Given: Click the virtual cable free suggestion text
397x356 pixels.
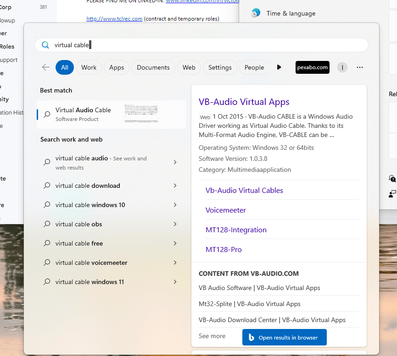Looking at the screenshot, I should click(x=79, y=243).
